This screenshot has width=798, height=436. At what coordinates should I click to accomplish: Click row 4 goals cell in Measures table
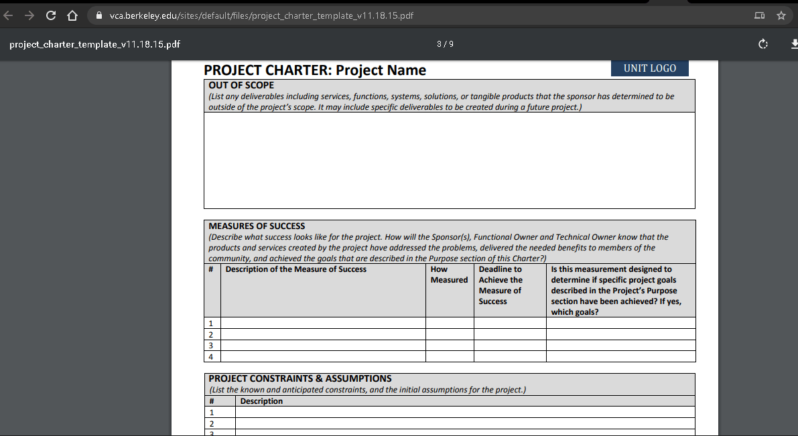621,356
